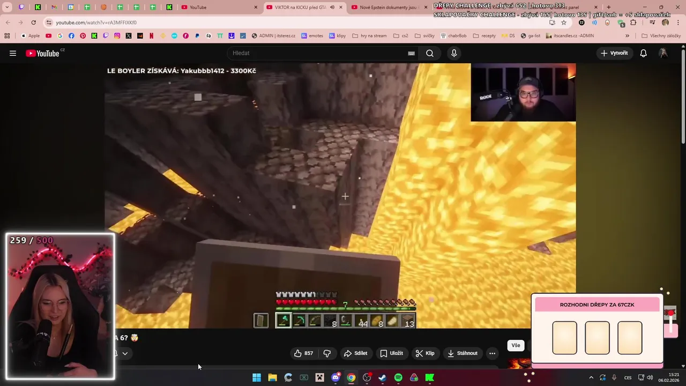Open Chrome three-dot menu

click(677, 23)
